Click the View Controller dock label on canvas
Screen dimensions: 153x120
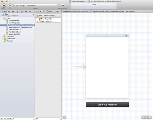click(x=107, y=104)
